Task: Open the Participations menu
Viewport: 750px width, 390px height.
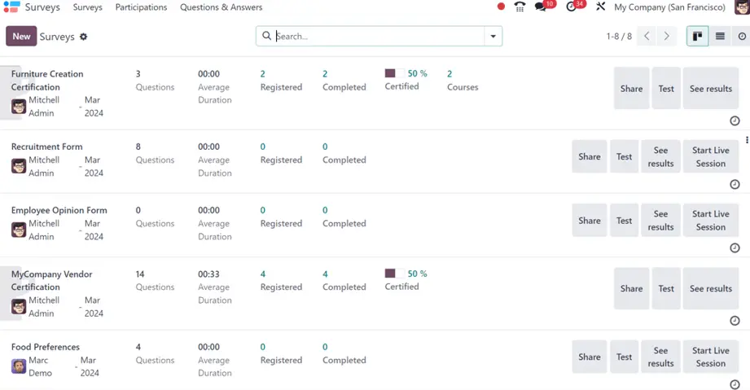Action: tap(141, 7)
